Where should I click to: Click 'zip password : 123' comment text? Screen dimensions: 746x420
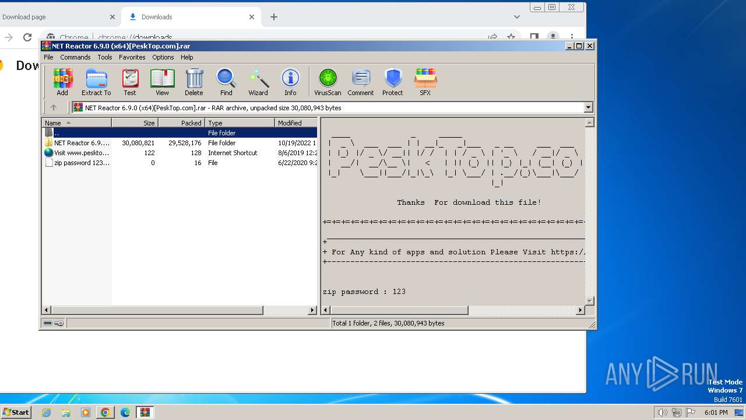tap(364, 292)
